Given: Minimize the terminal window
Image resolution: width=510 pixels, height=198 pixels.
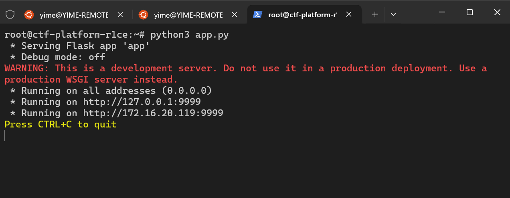Looking at the screenshot, I should [x=443, y=12].
